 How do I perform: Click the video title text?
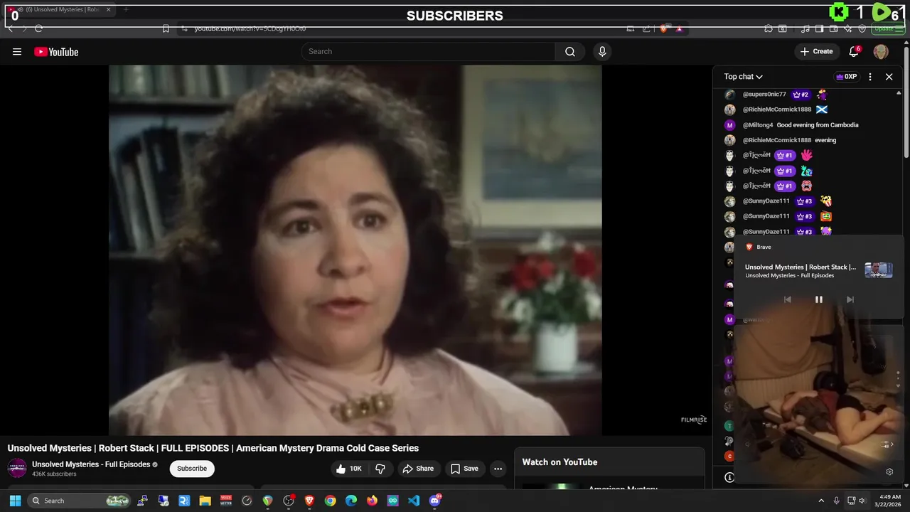coord(213,448)
